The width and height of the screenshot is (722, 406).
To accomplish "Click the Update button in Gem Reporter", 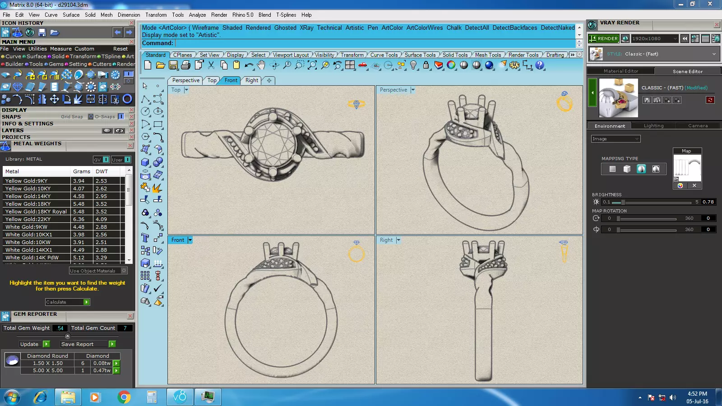I will coord(35,344).
